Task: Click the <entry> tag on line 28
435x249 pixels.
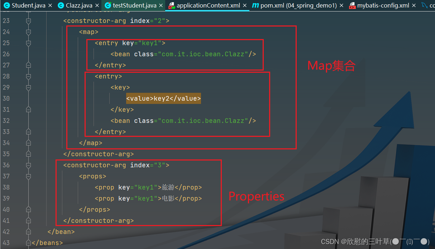Action: 108,76
